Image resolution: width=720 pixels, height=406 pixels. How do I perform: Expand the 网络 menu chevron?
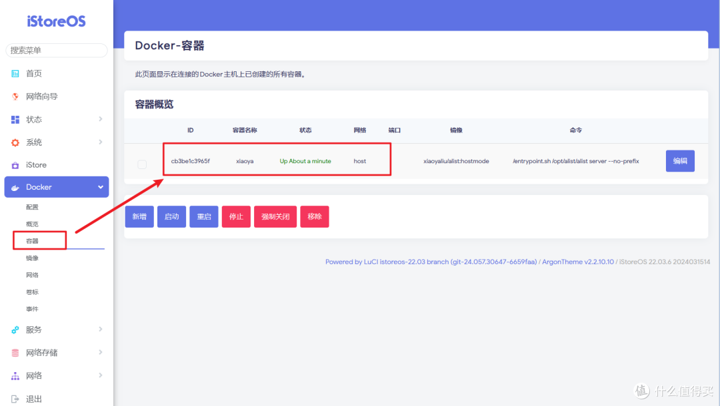[101, 375]
